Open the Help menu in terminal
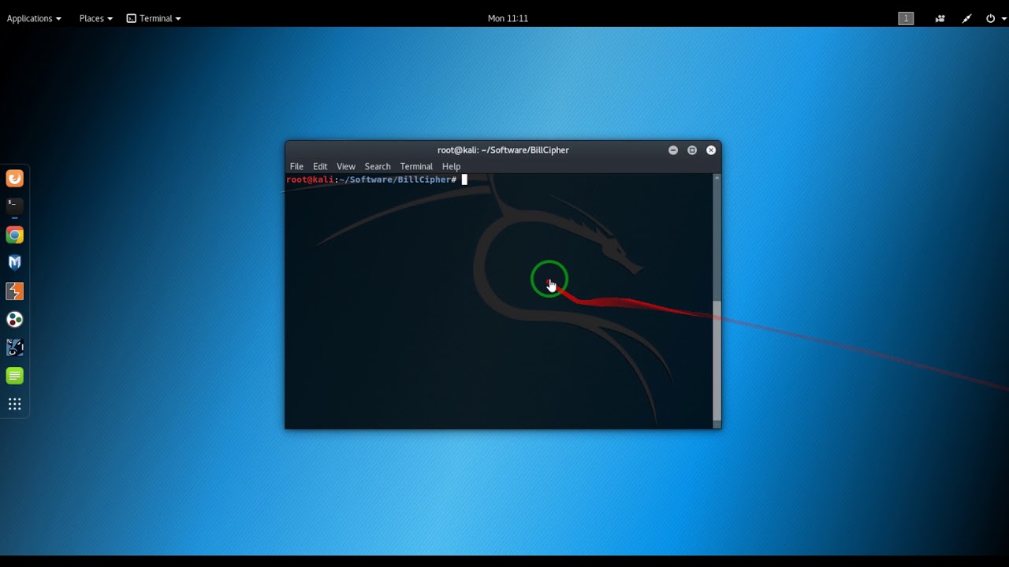 tap(451, 166)
